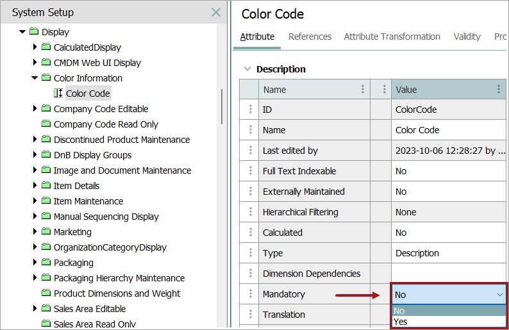Click the Marketing folder icon
Screen dimensions: 509x330
[46, 232]
